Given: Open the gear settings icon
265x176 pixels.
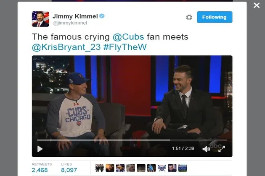Looking at the screenshot, I should click(x=189, y=17).
